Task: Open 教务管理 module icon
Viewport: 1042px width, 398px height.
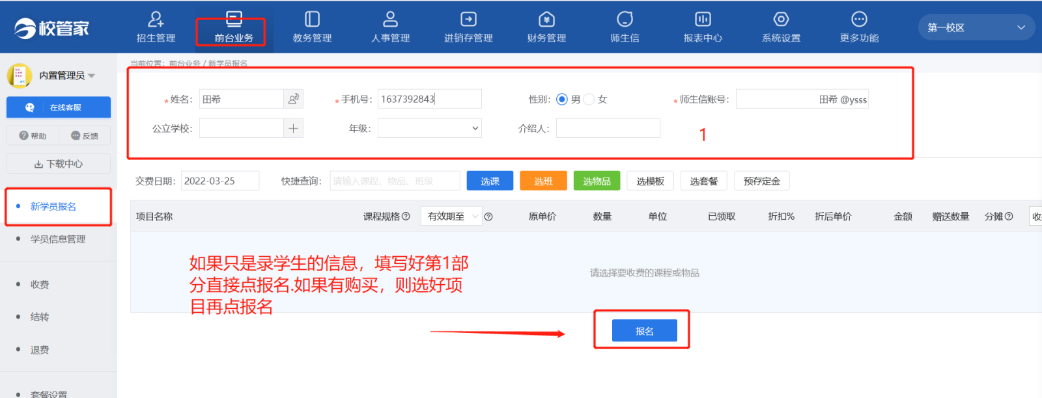Action: click(x=312, y=20)
